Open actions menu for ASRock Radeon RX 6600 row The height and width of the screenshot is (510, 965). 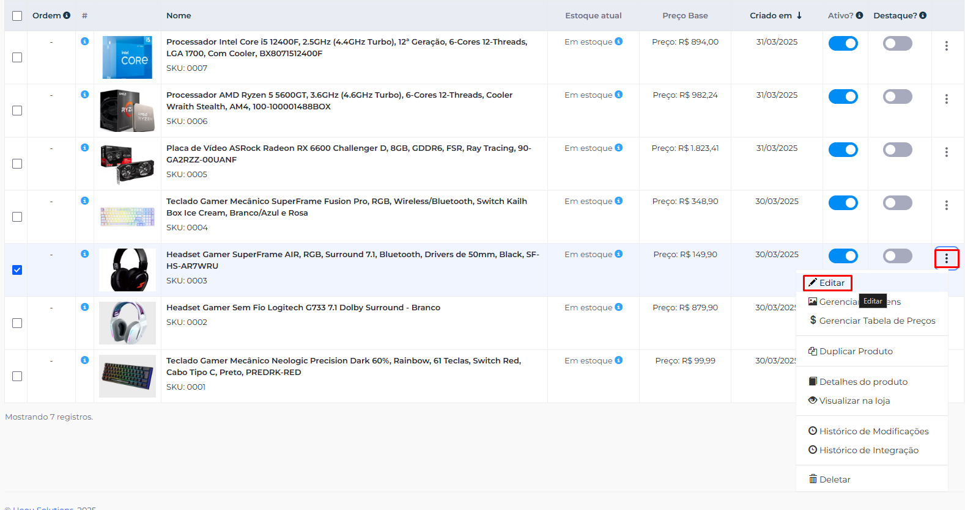point(946,152)
